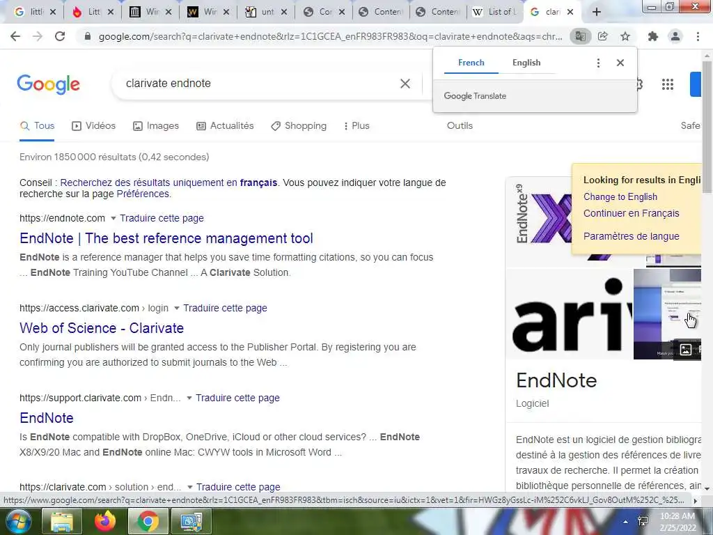Click Traduire cette page for endnote.com

point(162,218)
